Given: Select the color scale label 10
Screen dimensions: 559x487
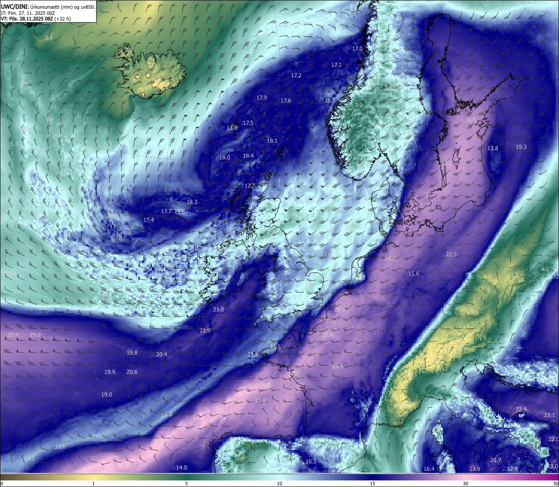Looking at the screenshot, I should (x=279, y=484).
